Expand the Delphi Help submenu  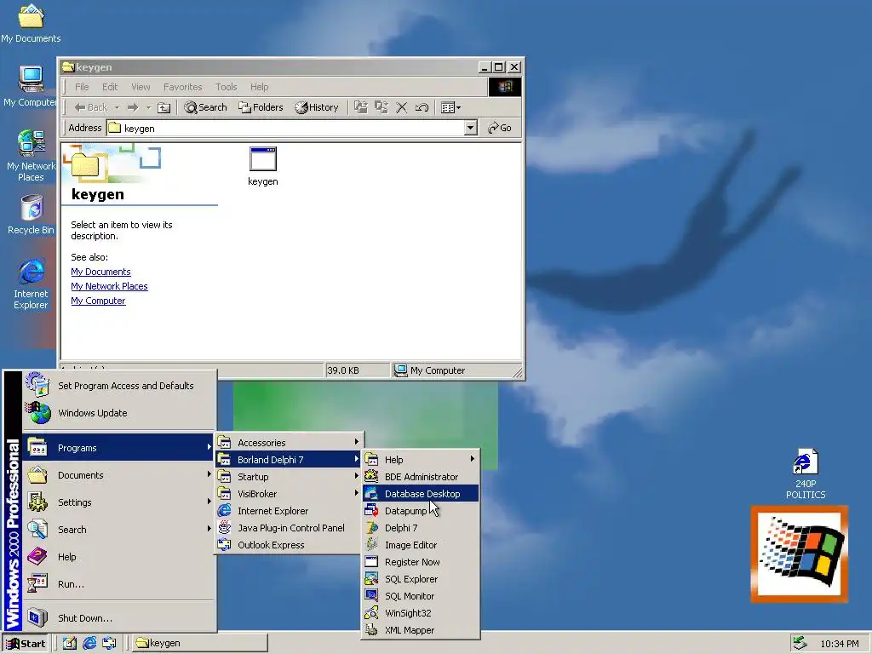click(x=421, y=460)
